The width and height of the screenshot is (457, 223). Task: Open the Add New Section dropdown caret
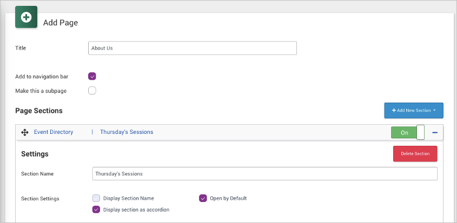[434, 111]
